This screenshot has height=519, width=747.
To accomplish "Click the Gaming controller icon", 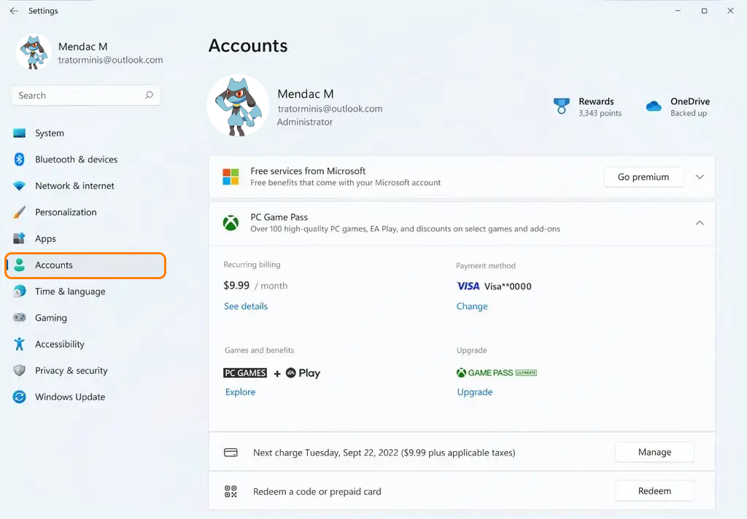I will tap(20, 317).
